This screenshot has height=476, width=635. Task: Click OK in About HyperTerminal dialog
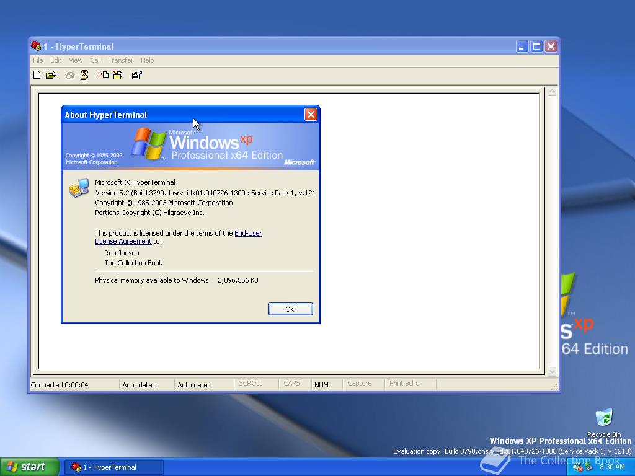[290, 309]
